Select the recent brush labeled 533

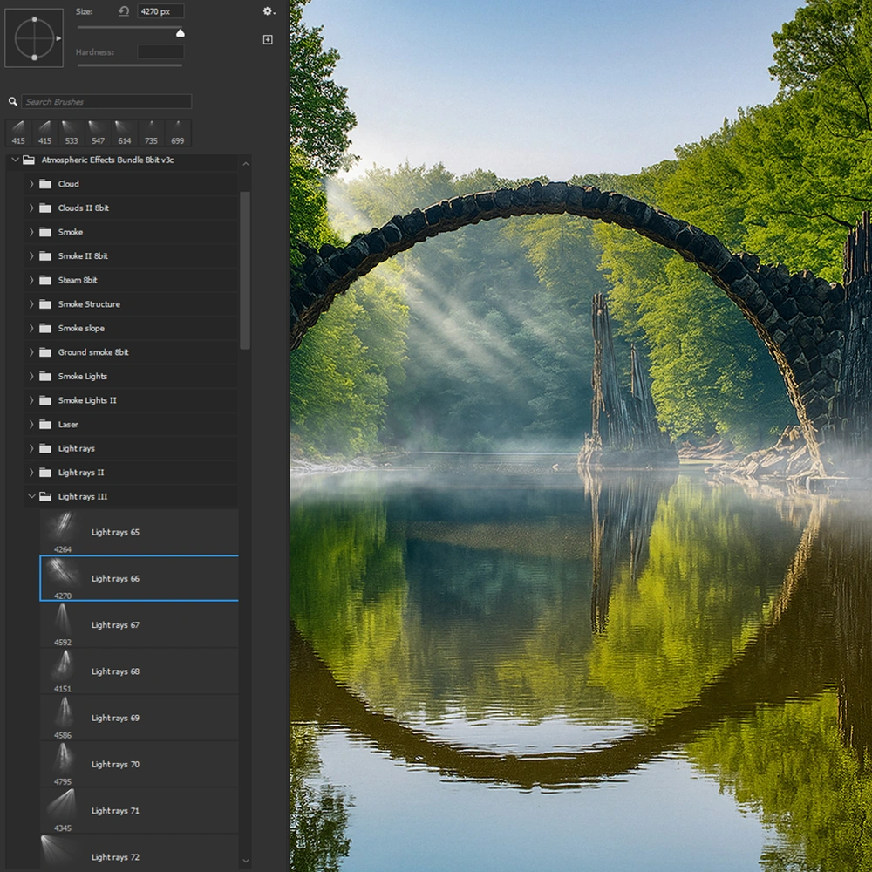[71, 133]
